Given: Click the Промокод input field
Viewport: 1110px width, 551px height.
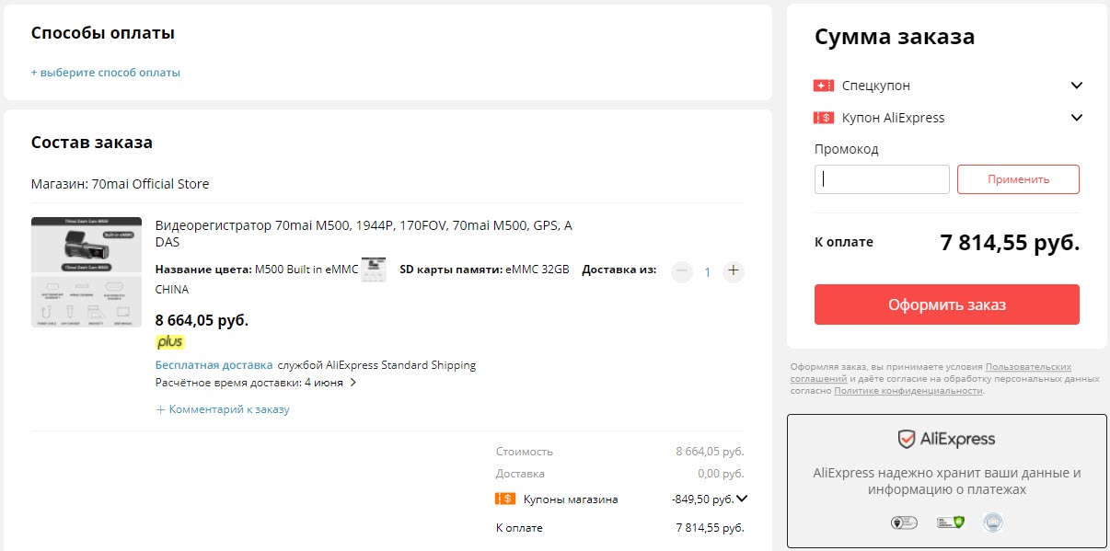Looking at the screenshot, I should [881, 179].
